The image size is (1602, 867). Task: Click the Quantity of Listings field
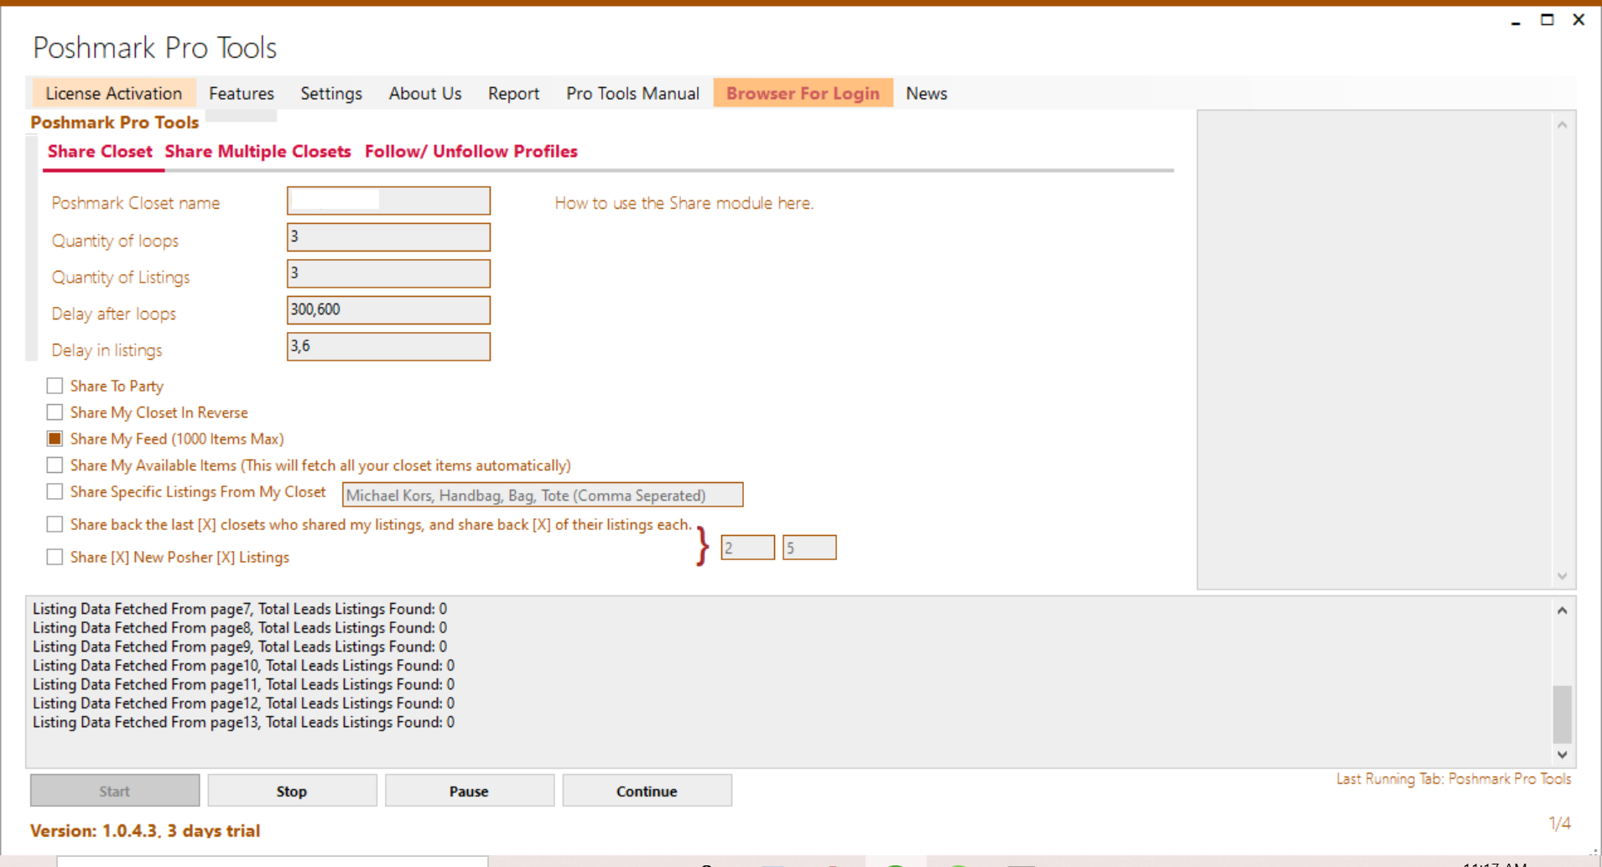388,273
